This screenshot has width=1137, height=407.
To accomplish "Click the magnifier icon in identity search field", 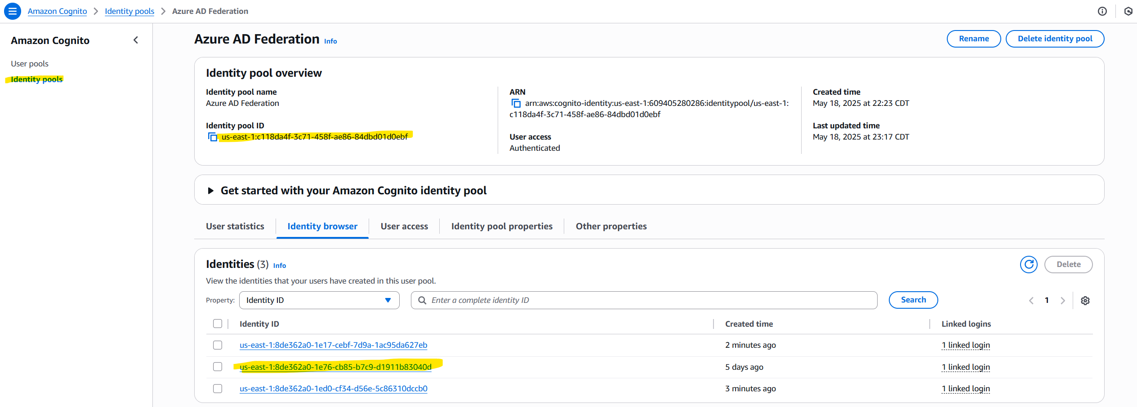I will (422, 300).
